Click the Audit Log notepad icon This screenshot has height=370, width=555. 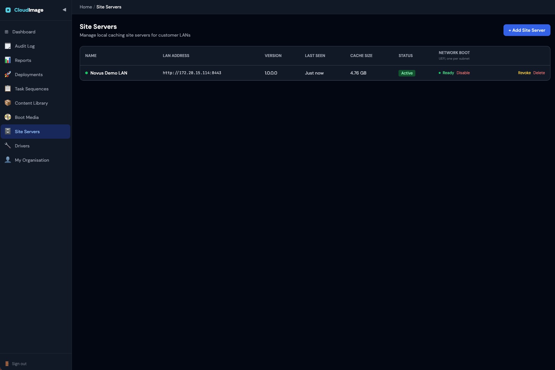pos(8,46)
